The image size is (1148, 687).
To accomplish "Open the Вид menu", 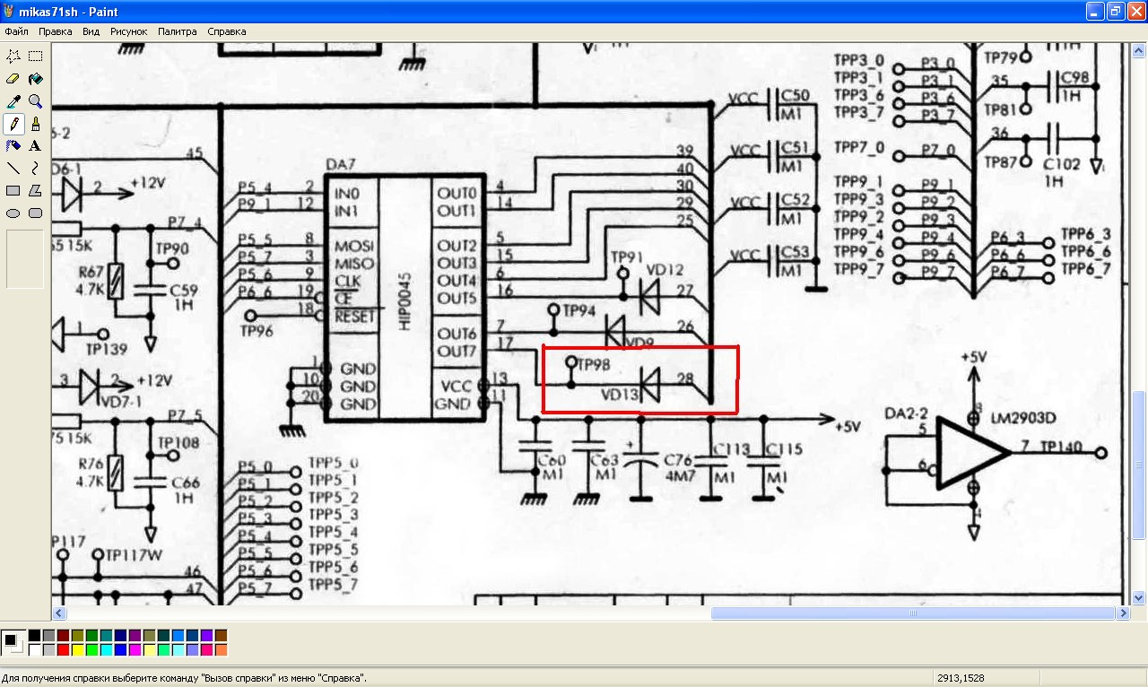I will tap(91, 31).
